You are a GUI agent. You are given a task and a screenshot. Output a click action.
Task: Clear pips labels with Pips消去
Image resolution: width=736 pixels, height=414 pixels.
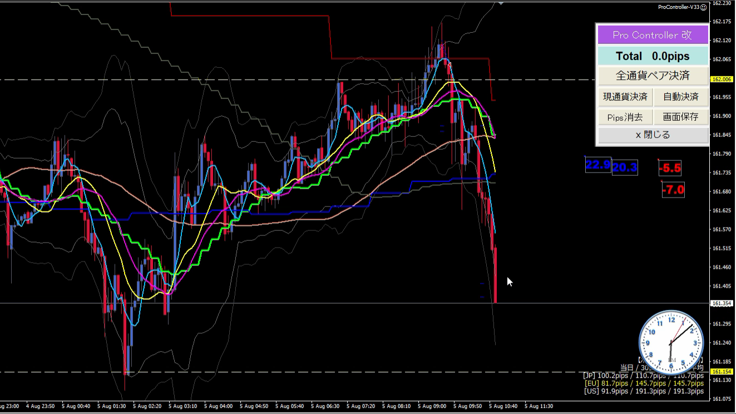tap(625, 117)
